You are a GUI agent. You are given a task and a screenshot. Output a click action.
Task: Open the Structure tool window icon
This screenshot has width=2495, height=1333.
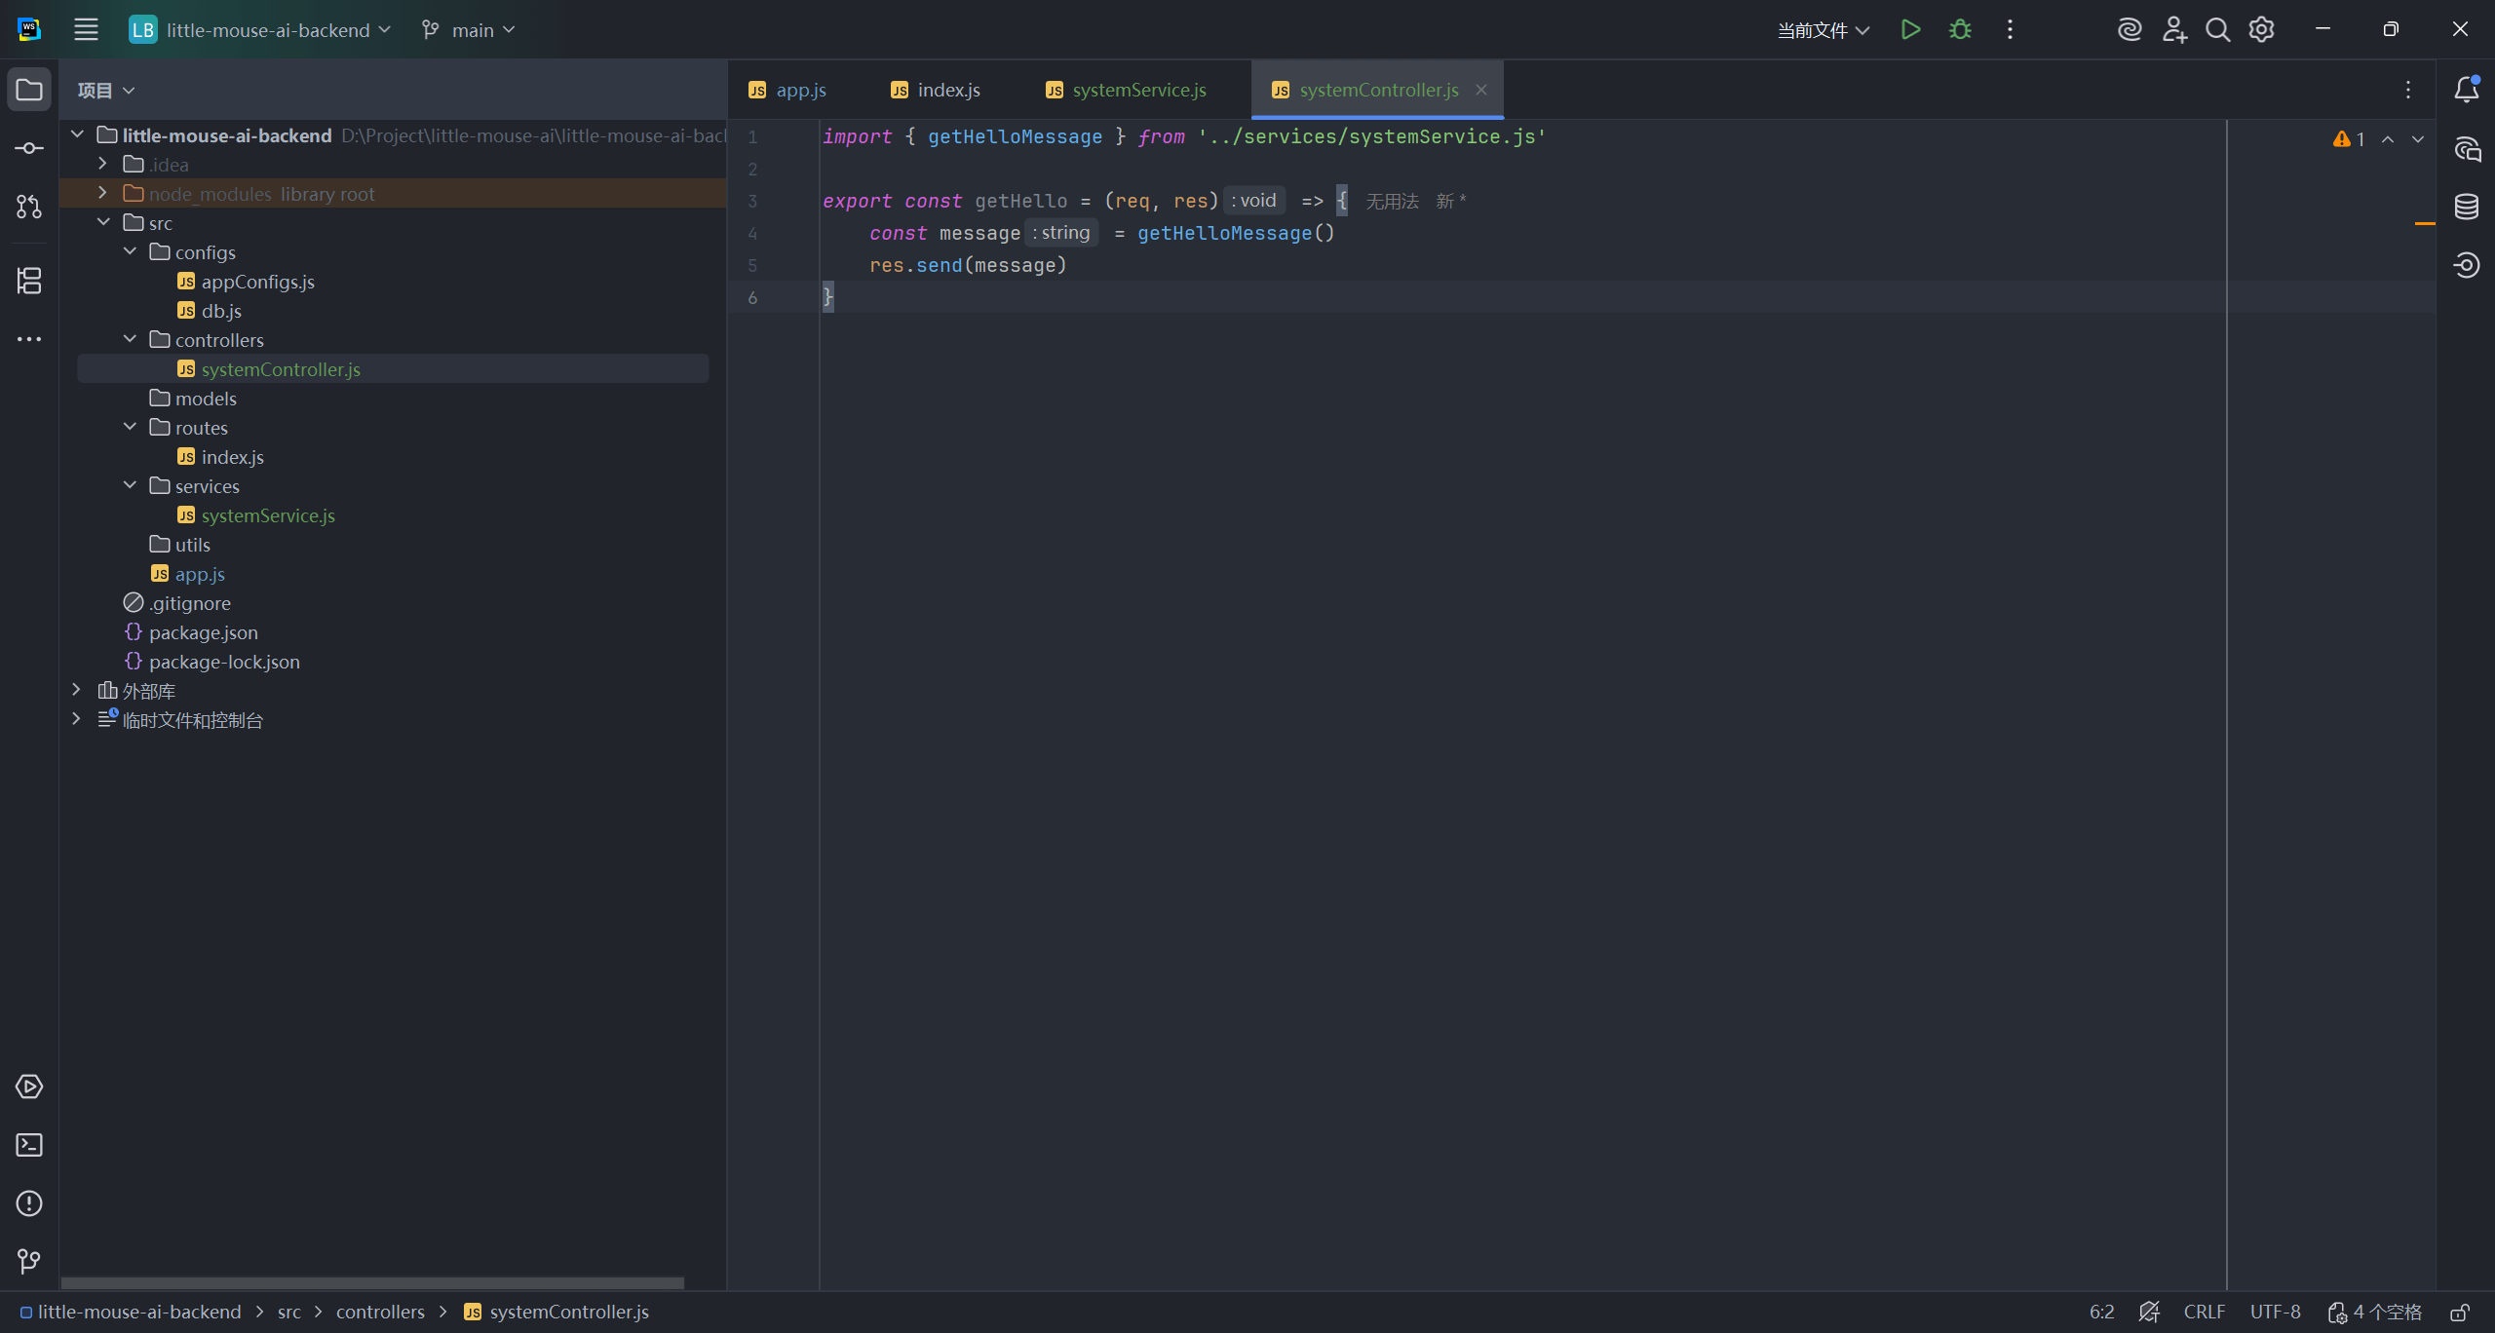point(29,281)
